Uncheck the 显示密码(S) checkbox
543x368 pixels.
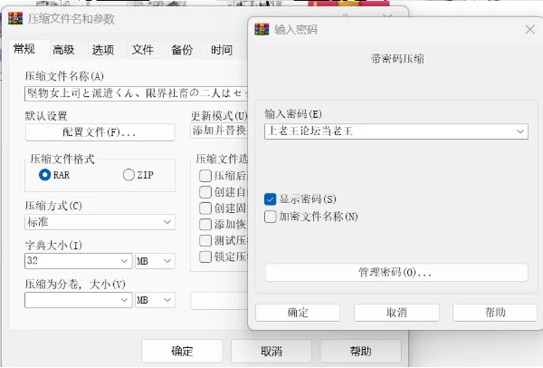(x=270, y=199)
